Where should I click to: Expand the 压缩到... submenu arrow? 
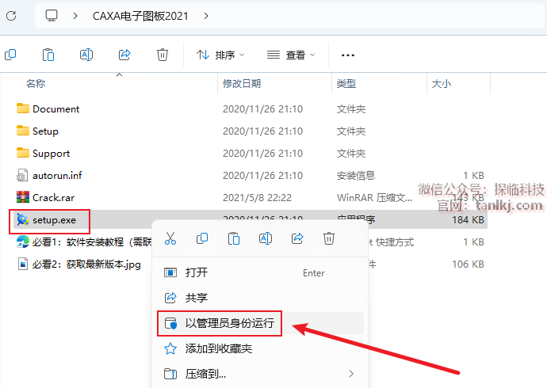(351, 374)
